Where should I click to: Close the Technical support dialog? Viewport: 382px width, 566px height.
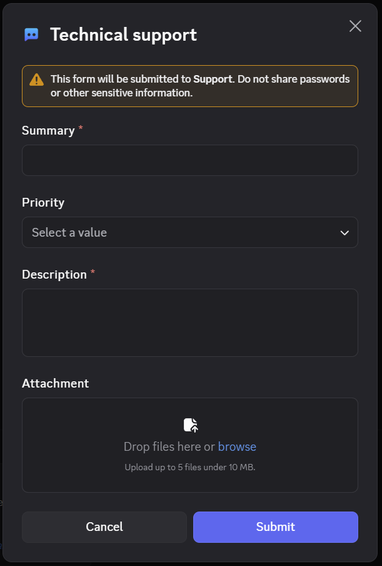[x=355, y=26]
